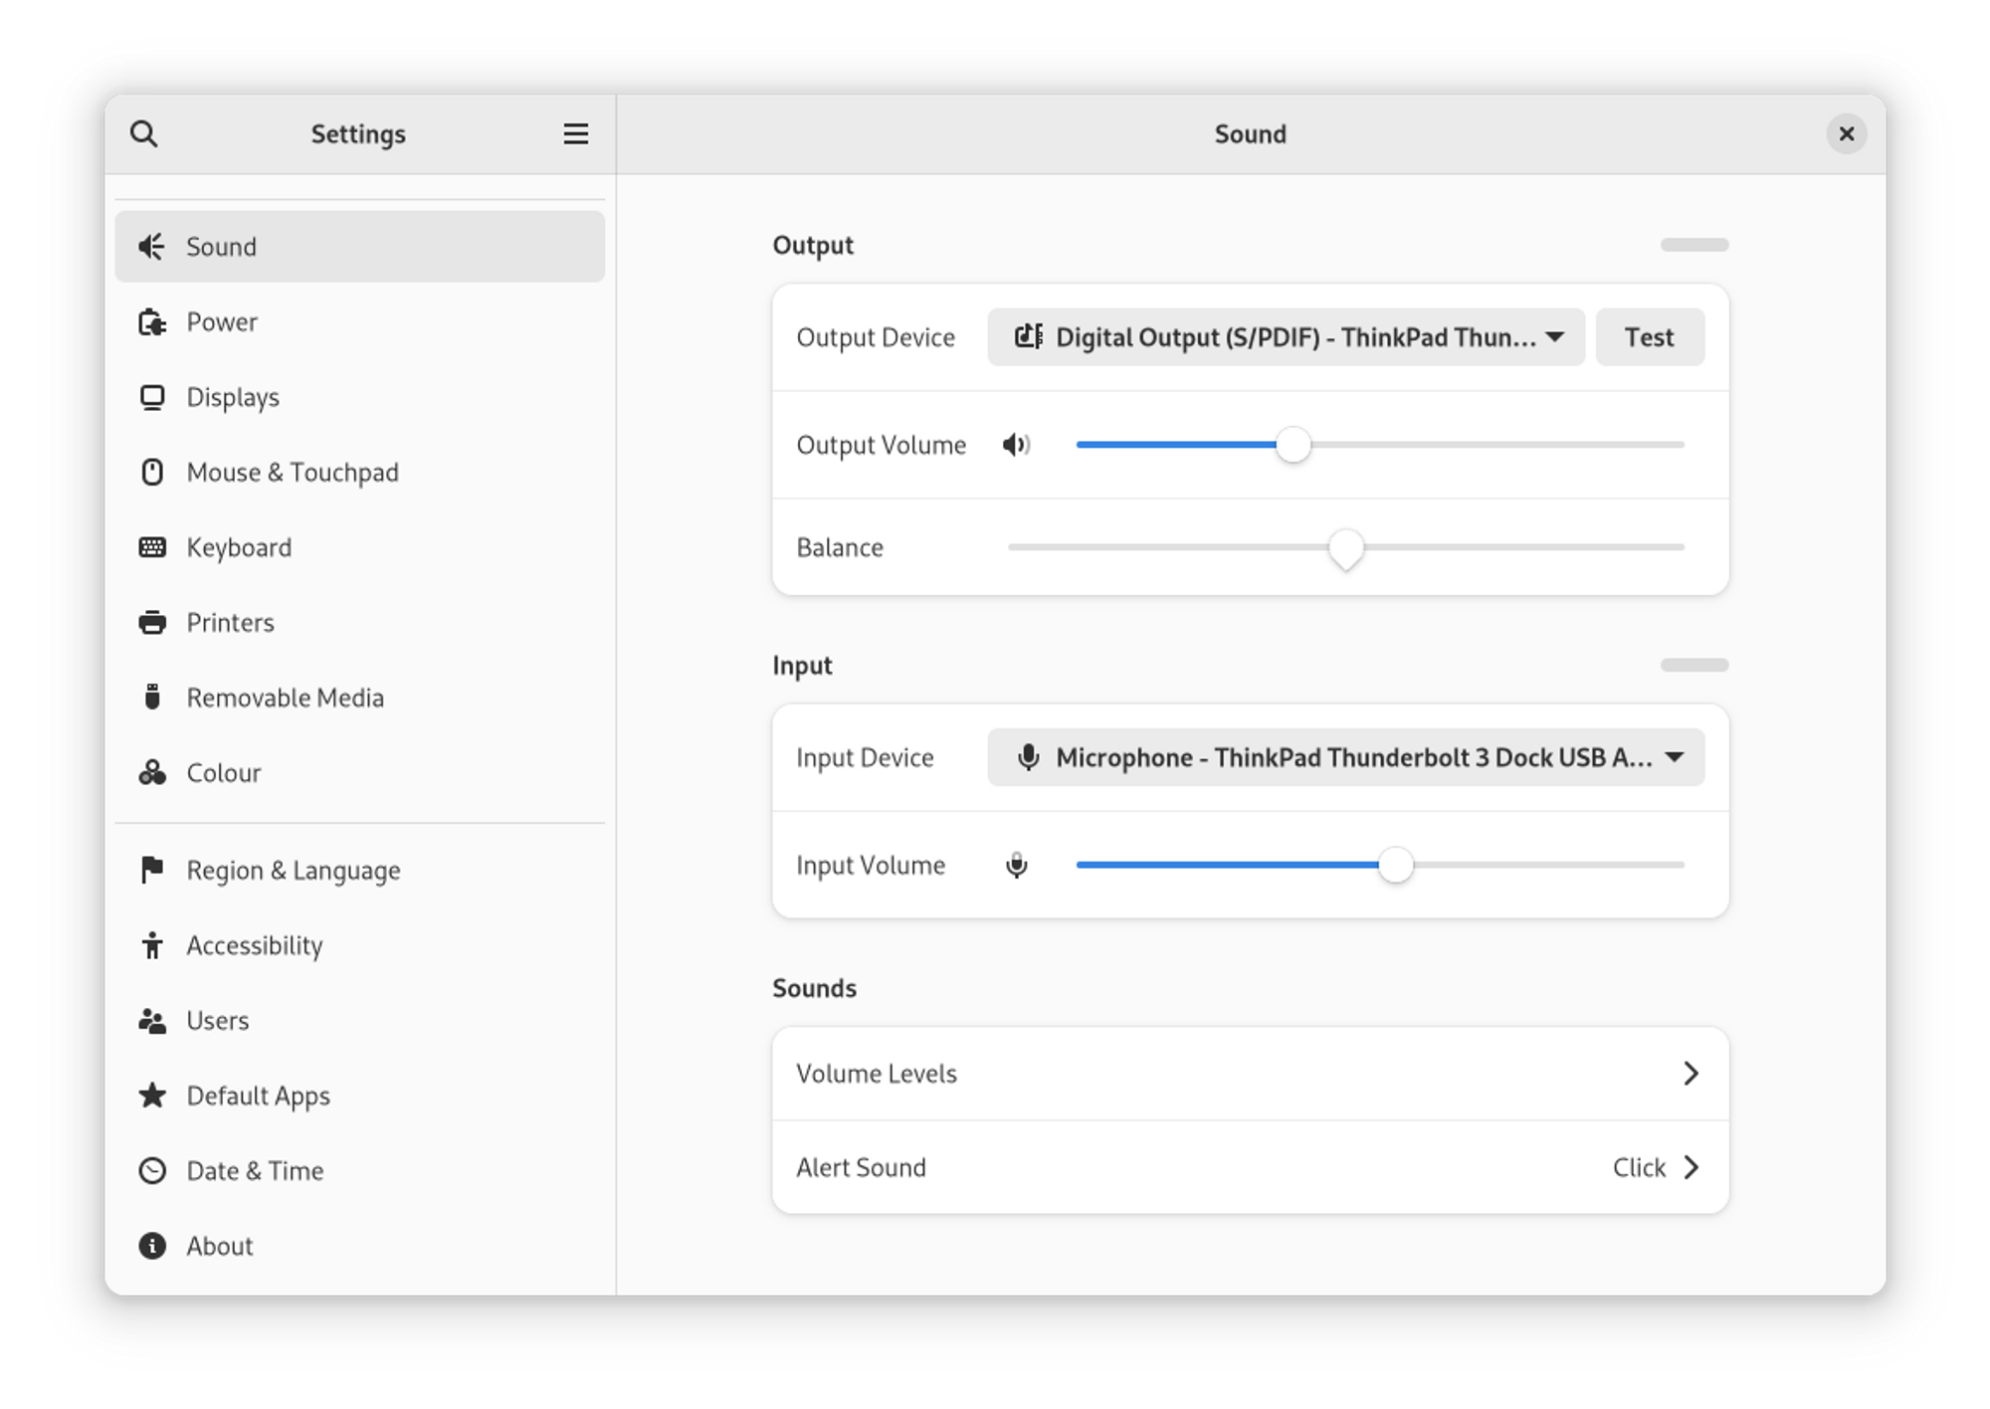Click the Region & Language flag icon
The width and height of the screenshot is (1990, 1409).
[x=151, y=870]
